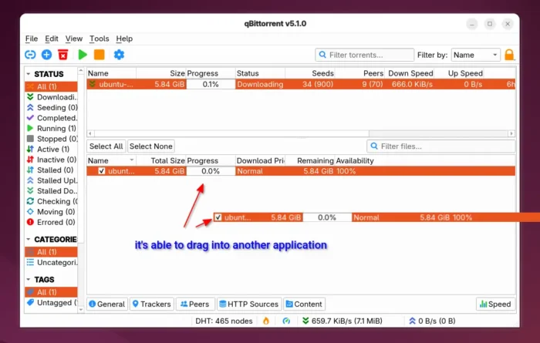
Task: Open the Speed graph button
Action: (495, 304)
